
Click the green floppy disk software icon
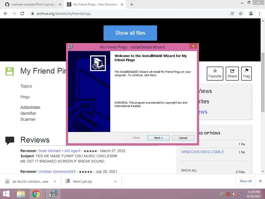(x=10, y=71)
